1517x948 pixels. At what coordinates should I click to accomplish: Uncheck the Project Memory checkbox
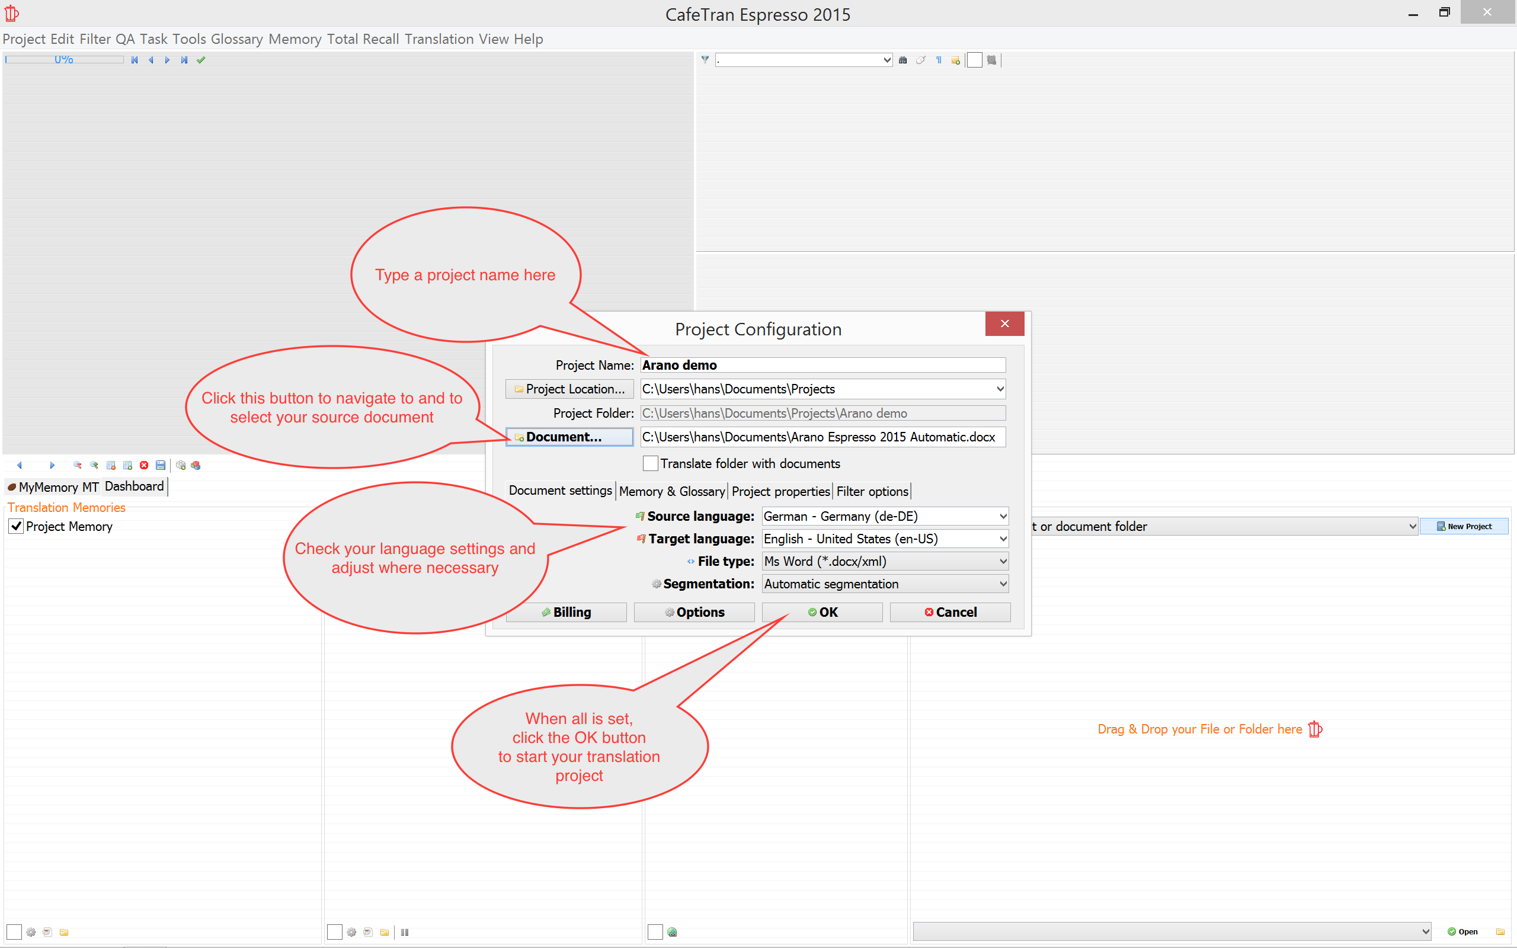pyautogui.click(x=17, y=526)
